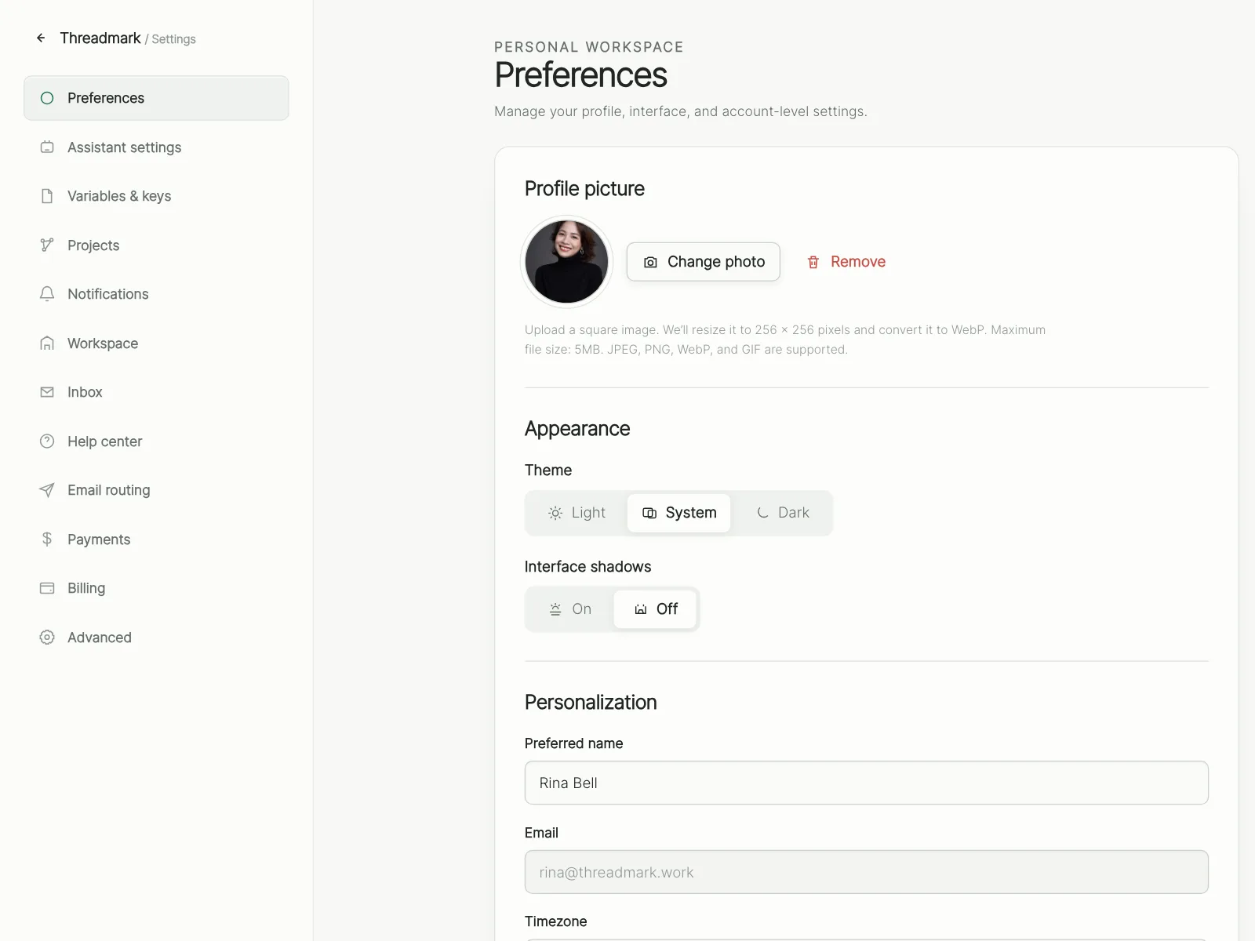This screenshot has width=1255, height=941.
Task: Click the Change photo button
Action: (704, 262)
